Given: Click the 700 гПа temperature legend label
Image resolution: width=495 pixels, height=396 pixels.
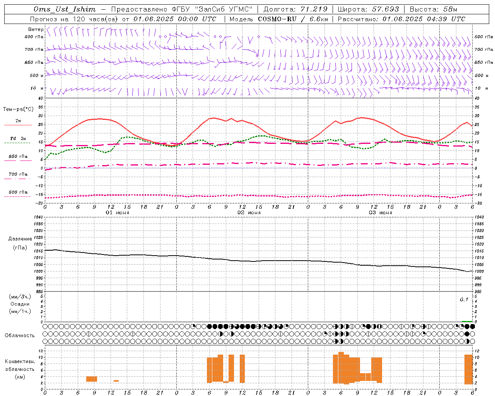Looking at the screenshot, I should (18, 174).
